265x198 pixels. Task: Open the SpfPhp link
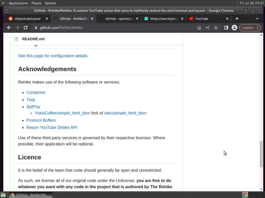(33, 107)
